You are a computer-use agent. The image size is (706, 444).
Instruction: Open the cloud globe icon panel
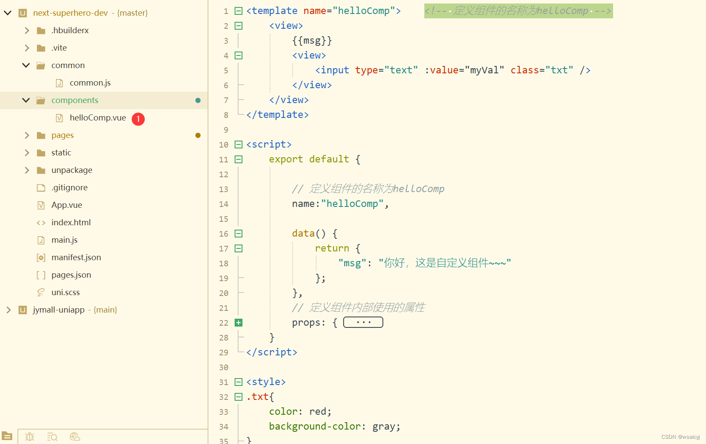75,437
